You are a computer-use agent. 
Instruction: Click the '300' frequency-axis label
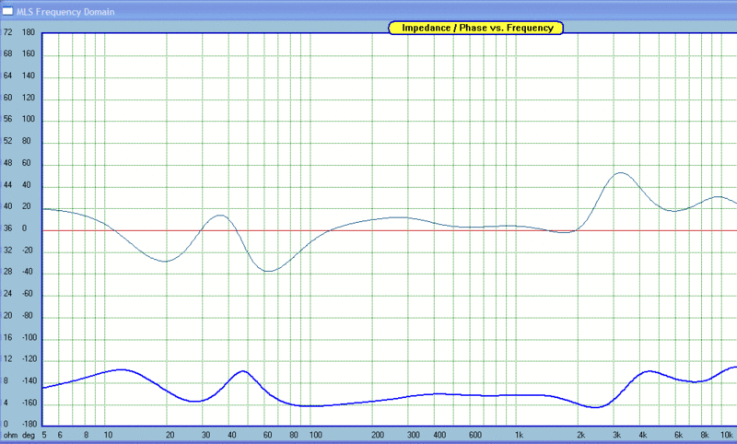[414, 435]
